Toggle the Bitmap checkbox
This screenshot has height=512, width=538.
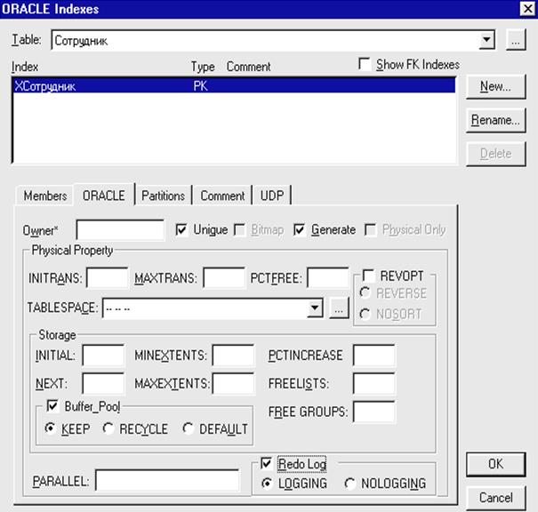coord(239,229)
